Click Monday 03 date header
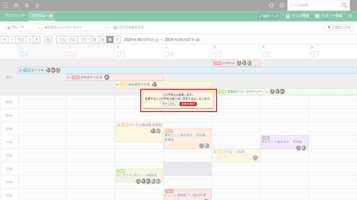 pos(139,52)
